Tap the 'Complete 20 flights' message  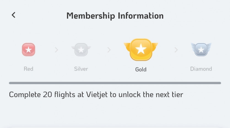point(96,95)
